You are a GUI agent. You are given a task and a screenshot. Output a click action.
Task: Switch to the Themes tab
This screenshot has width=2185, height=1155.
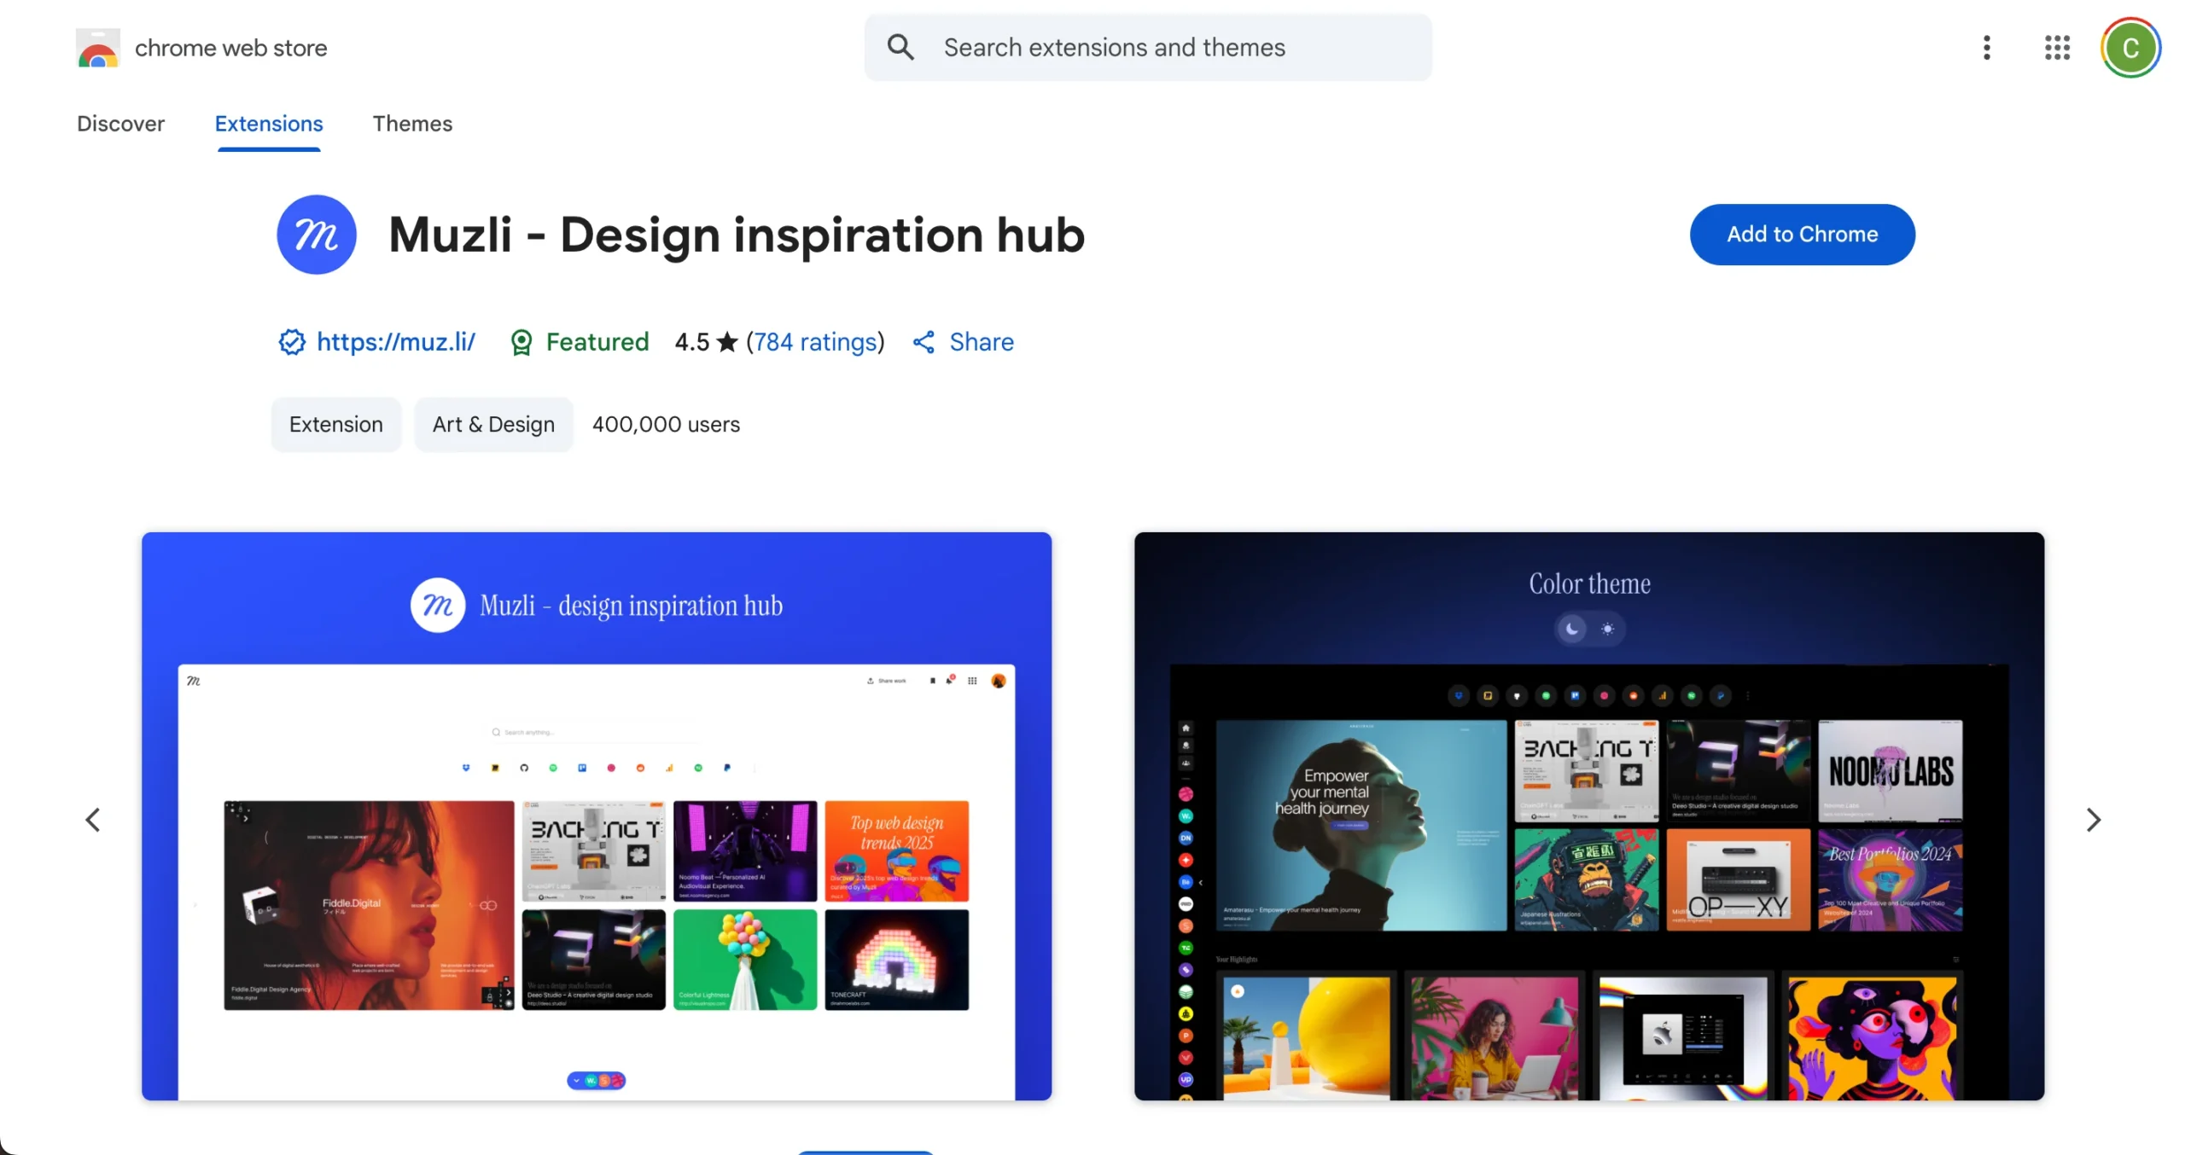412,124
